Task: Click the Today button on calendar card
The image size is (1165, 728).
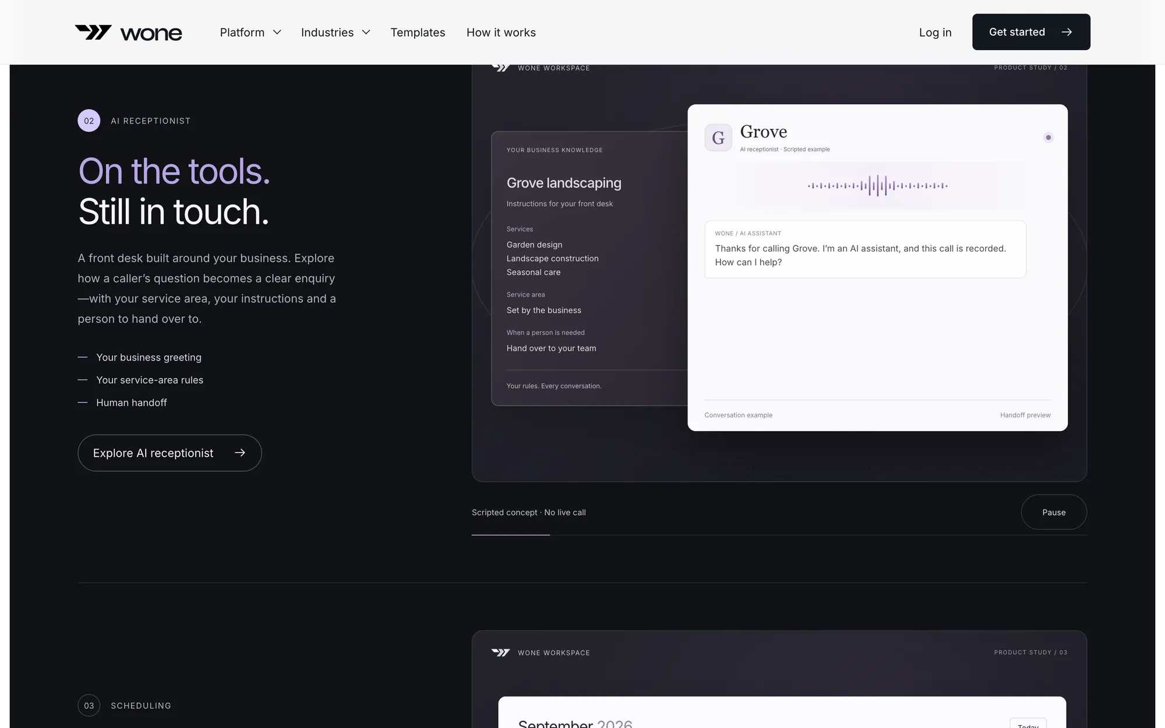Action: tap(1028, 723)
